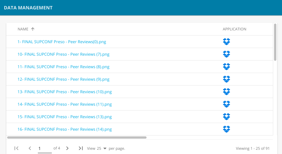
Task: Click the horizontal scrollbar thumb
Action: (77, 138)
